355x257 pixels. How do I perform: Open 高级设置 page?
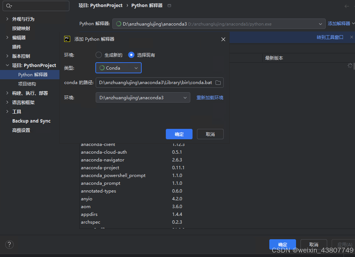coord(21,130)
